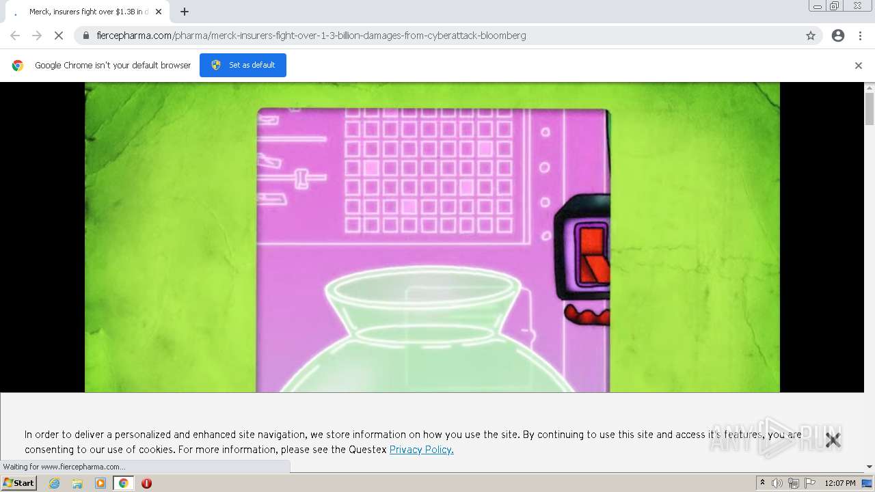The image size is (875, 492).
Task: Open the media player taskbar icon
Action: (100, 483)
